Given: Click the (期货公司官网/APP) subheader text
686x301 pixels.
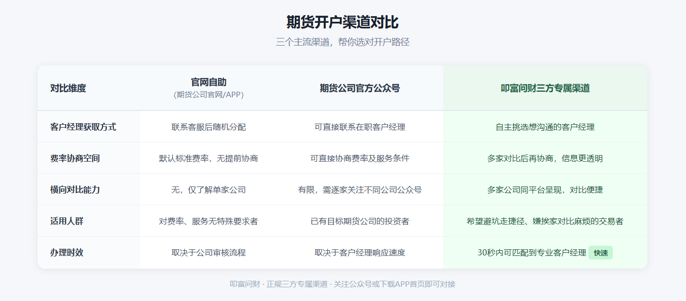Looking at the screenshot, I should (x=208, y=95).
